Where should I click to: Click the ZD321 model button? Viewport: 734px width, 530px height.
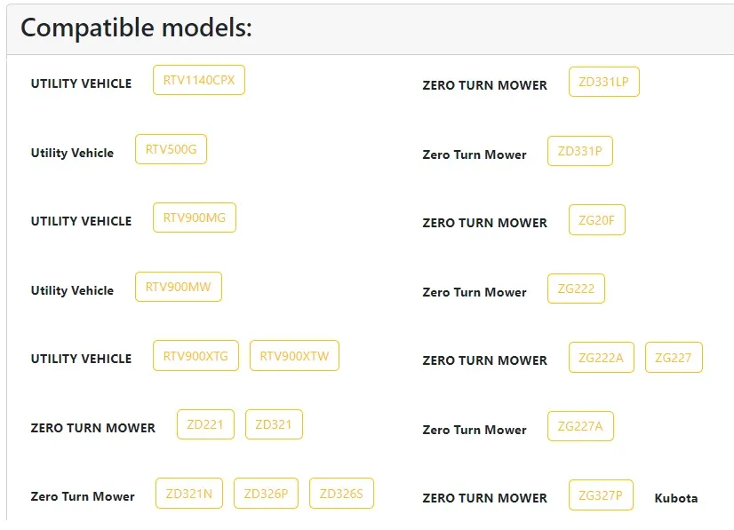274,424
